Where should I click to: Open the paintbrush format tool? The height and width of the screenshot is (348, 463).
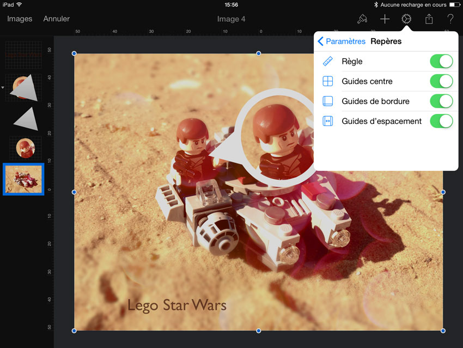[362, 19]
